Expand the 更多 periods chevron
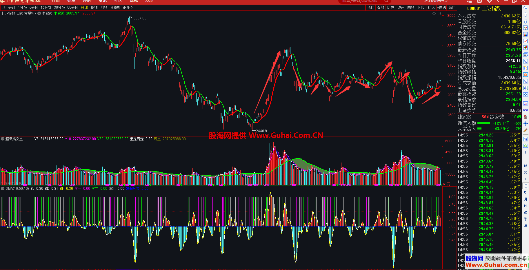This screenshot has width=529, height=270. (x=132, y=8)
